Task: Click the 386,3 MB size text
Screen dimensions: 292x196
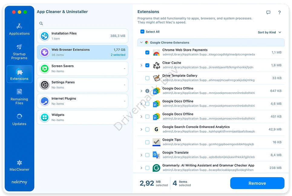Action: point(118,36)
